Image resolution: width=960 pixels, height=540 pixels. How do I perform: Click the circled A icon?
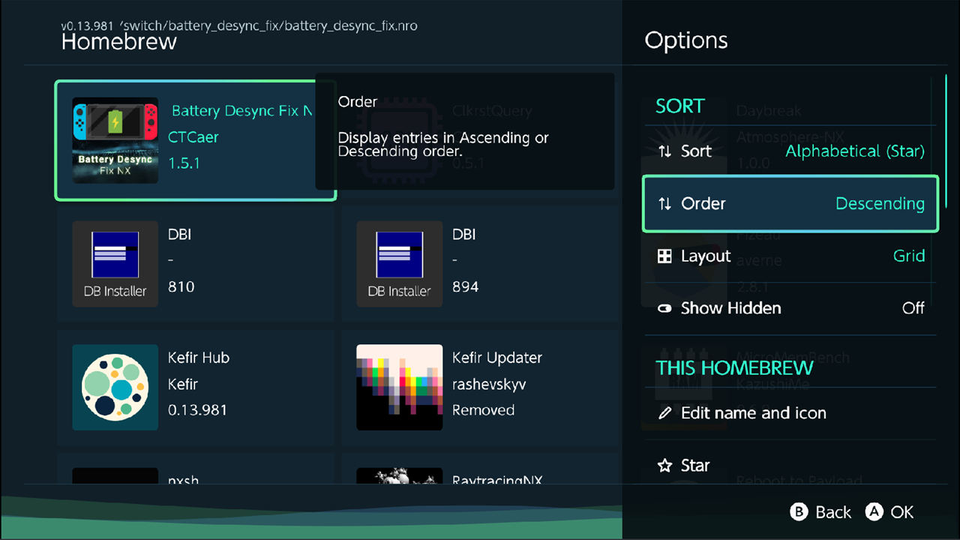874,512
